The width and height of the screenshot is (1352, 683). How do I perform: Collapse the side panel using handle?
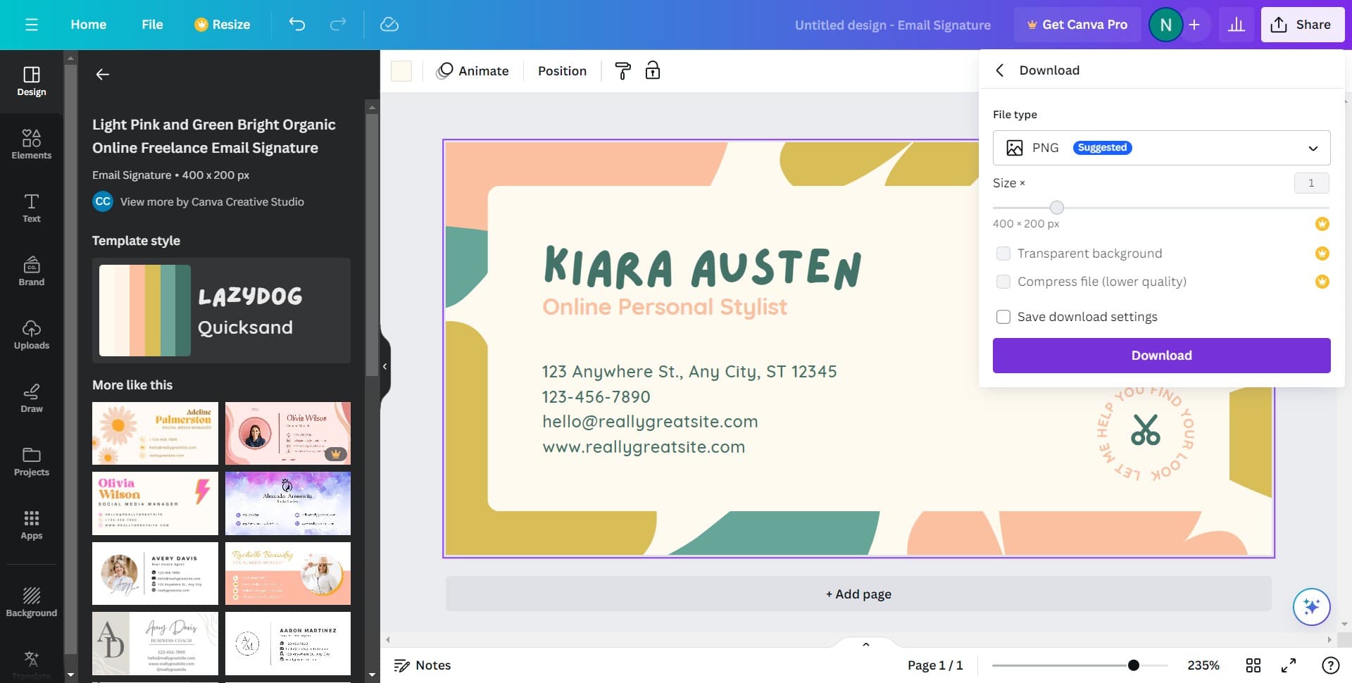[384, 366]
